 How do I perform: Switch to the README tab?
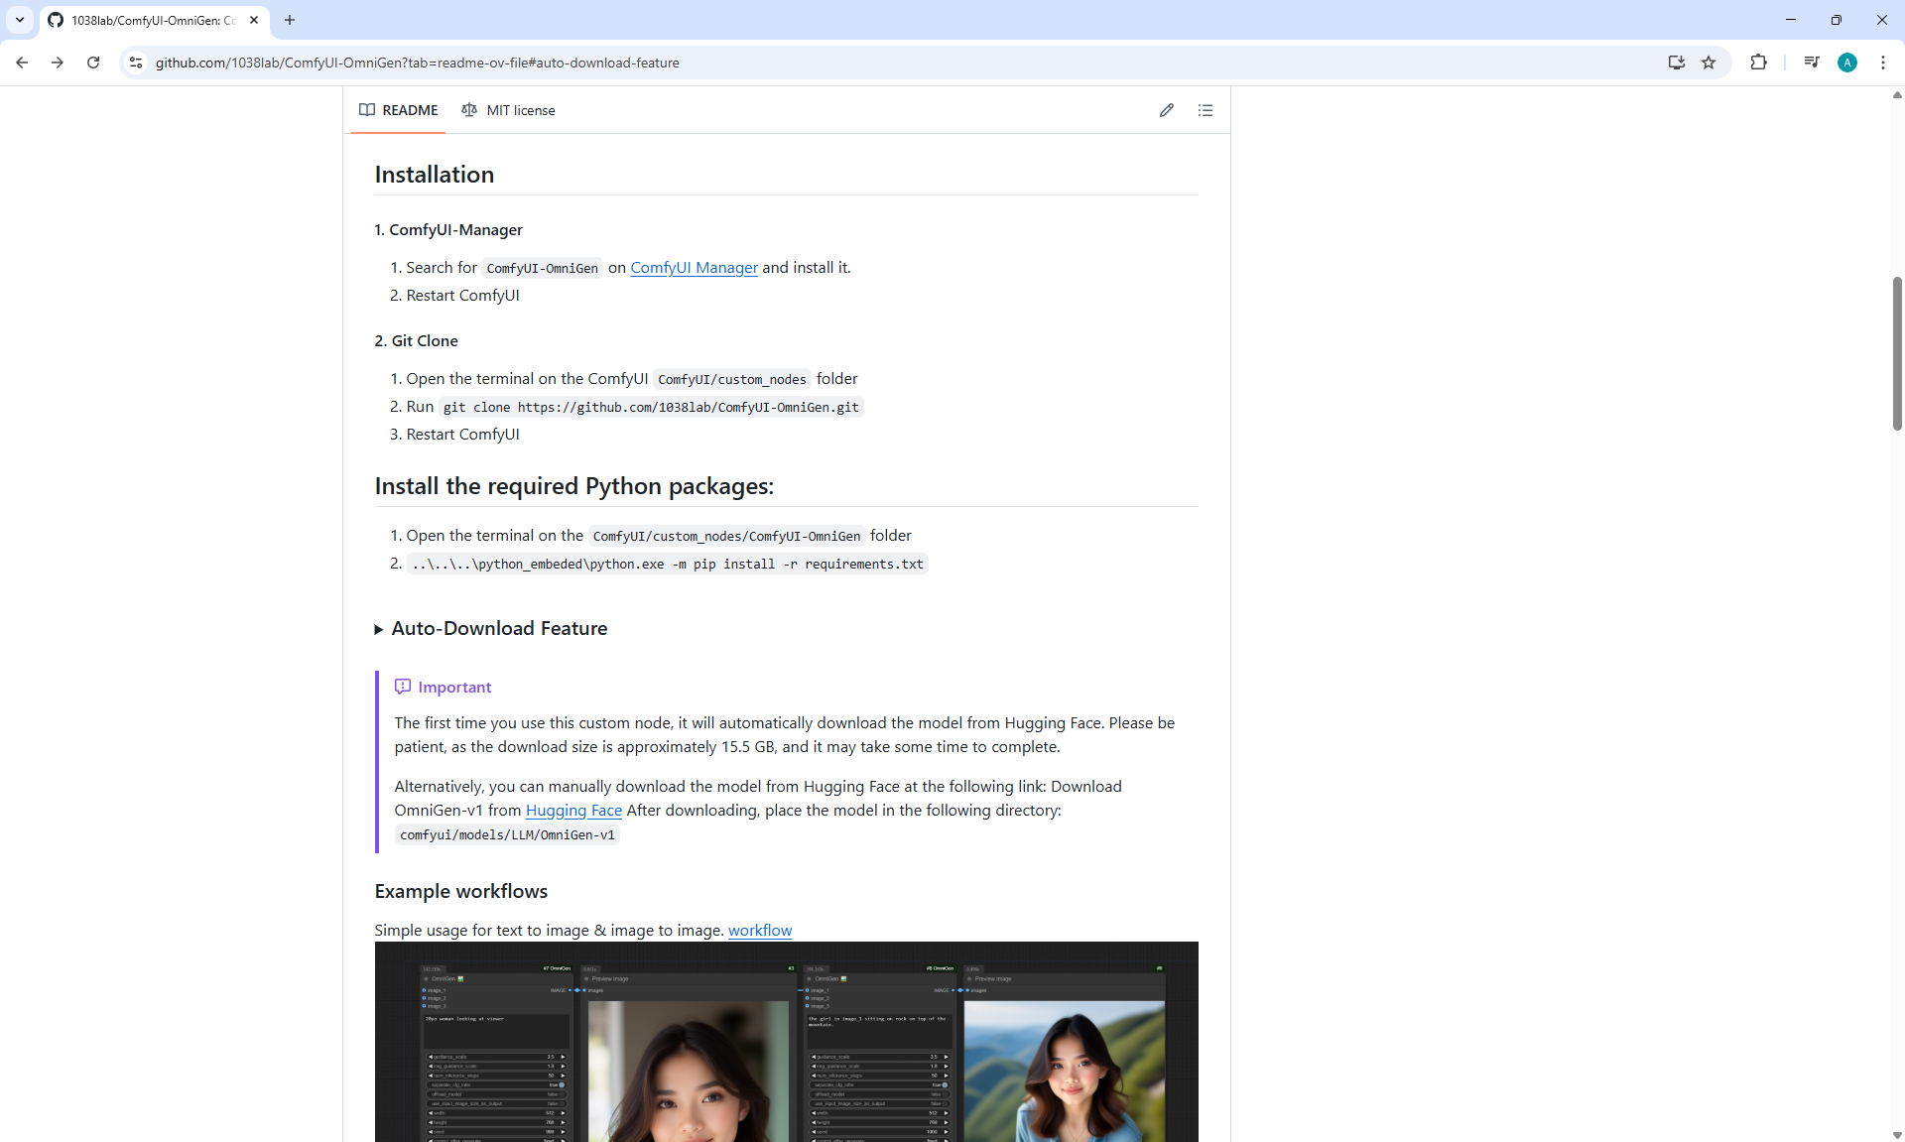(x=399, y=110)
